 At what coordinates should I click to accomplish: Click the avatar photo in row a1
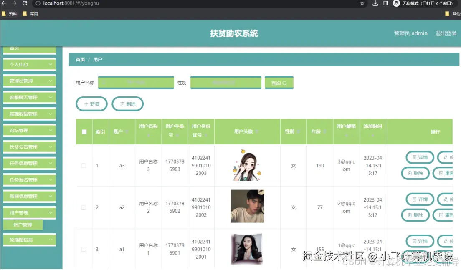(247, 249)
